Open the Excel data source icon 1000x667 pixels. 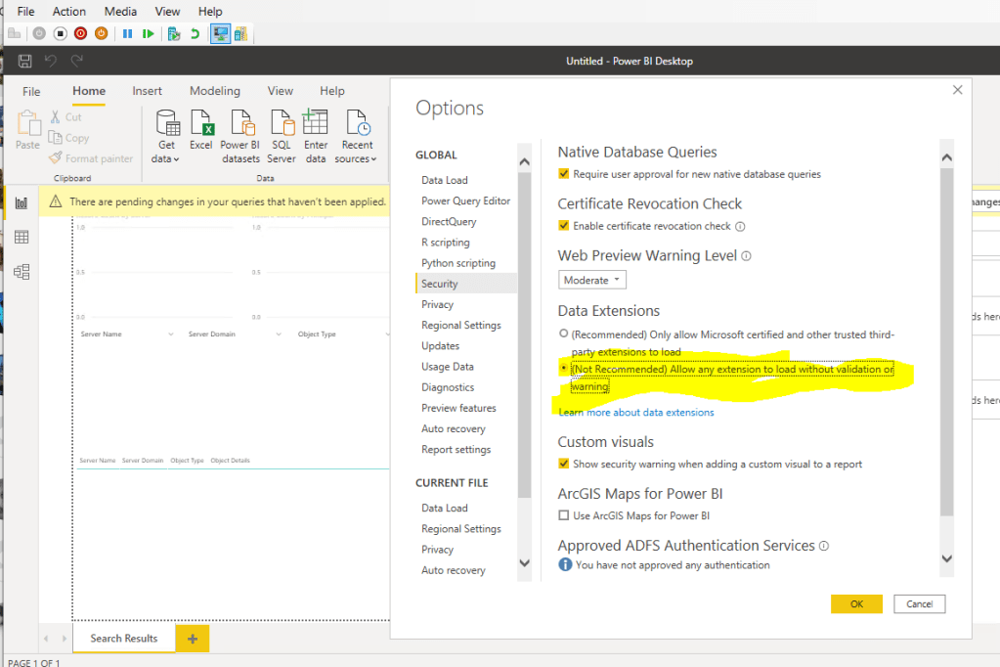point(201,124)
